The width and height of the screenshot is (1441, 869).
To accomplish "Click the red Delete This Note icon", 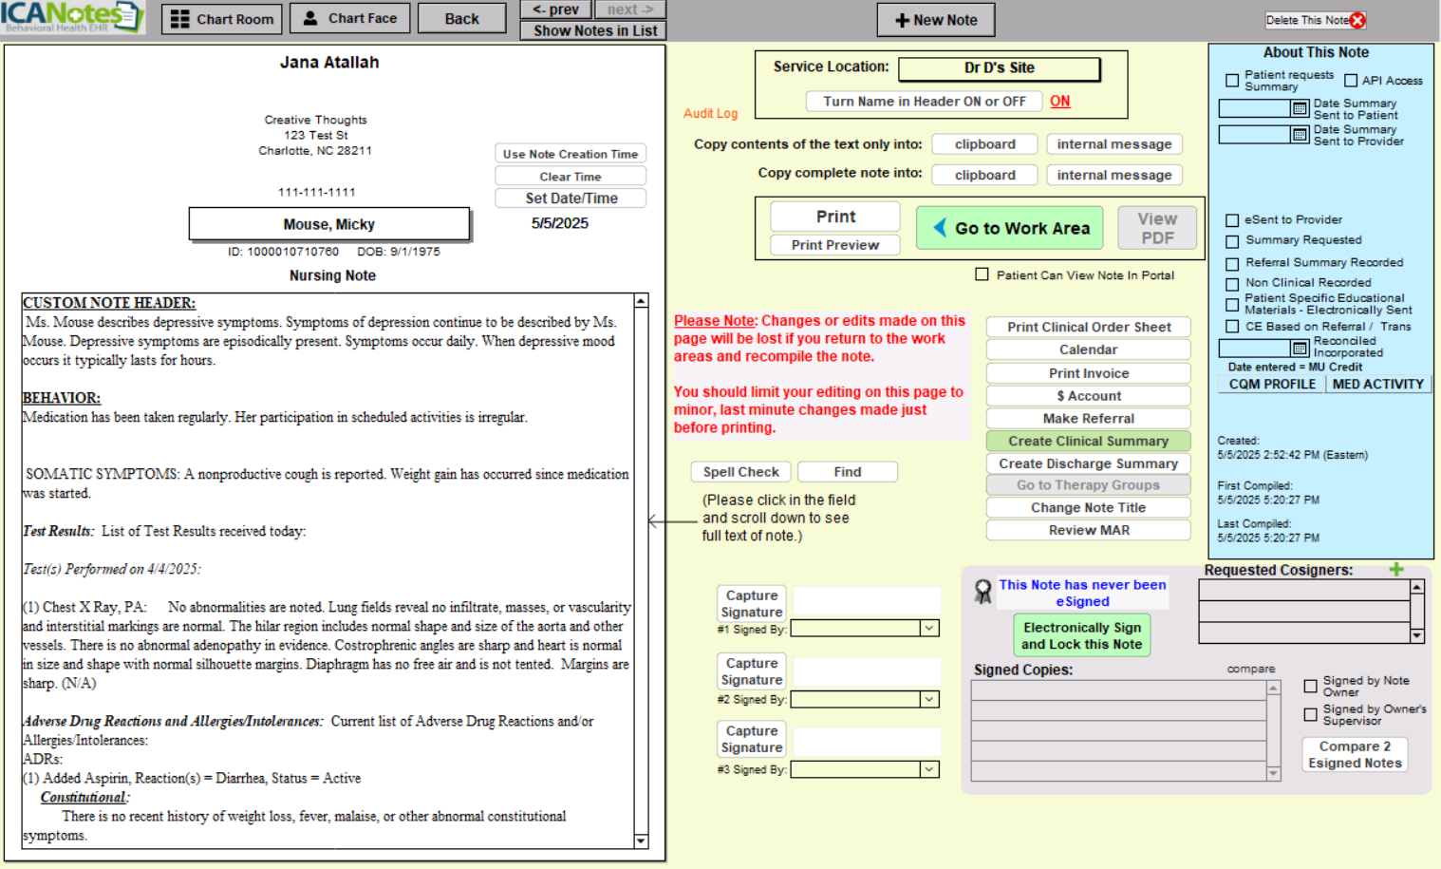I will coord(1357,20).
